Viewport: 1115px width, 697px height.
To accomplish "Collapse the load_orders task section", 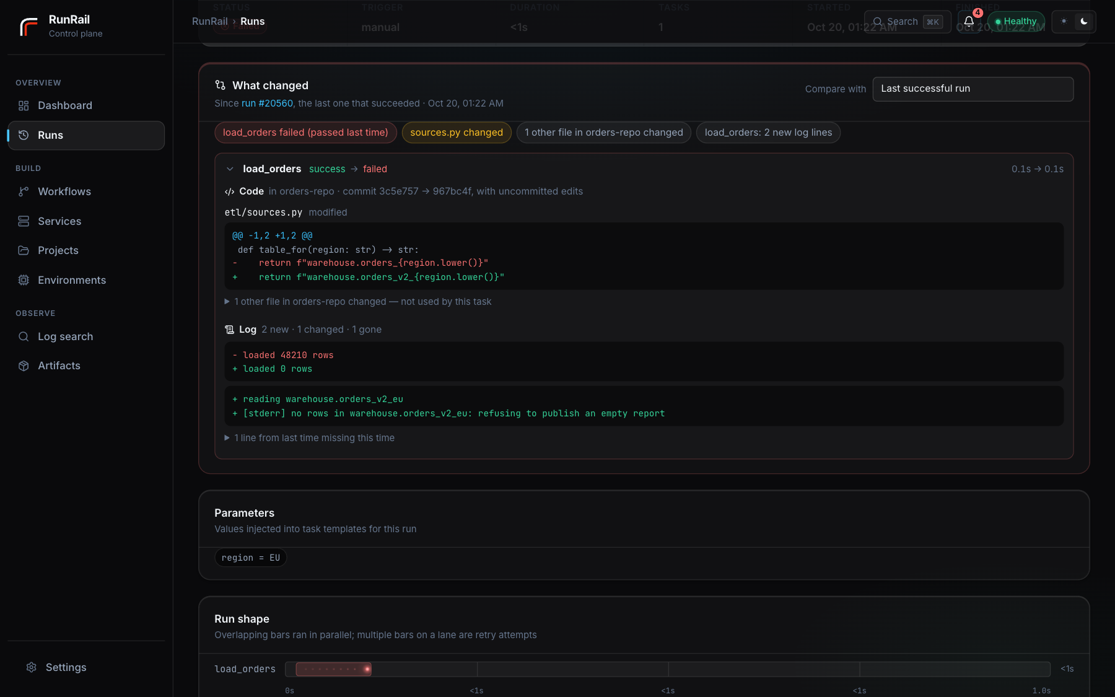I will [x=230, y=169].
